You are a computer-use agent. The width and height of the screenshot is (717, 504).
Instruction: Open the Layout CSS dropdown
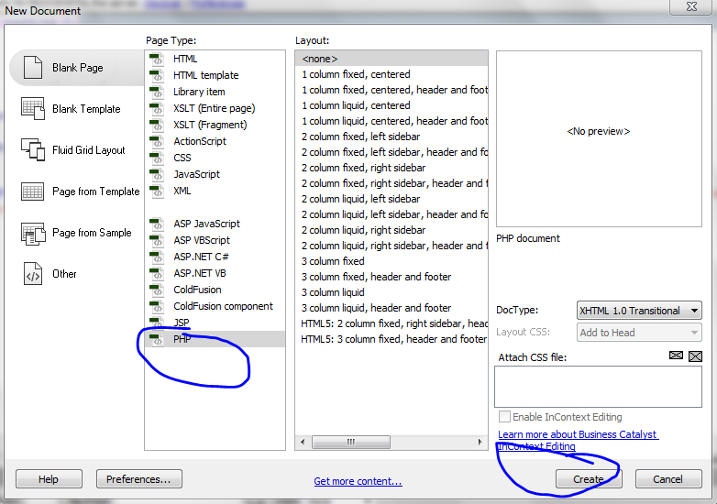(x=639, y=333)
